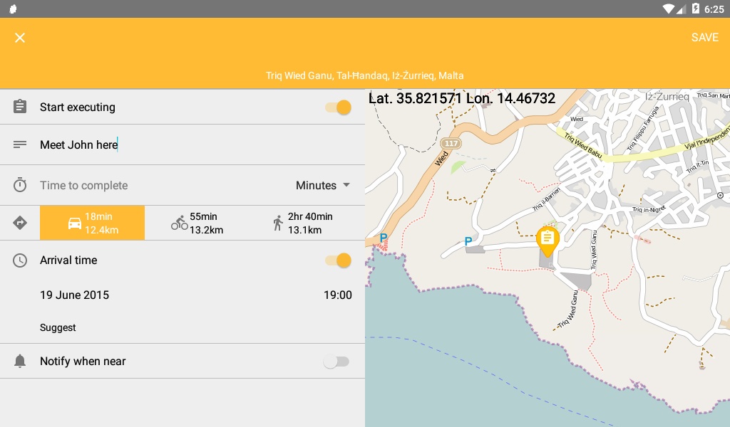Click the clock icon beside Arrival time
The width and height of the screenshot is (730, 427).
coord(19,260)
